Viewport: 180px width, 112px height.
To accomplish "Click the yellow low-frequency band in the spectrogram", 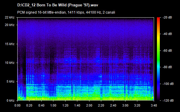I will 85,98.
